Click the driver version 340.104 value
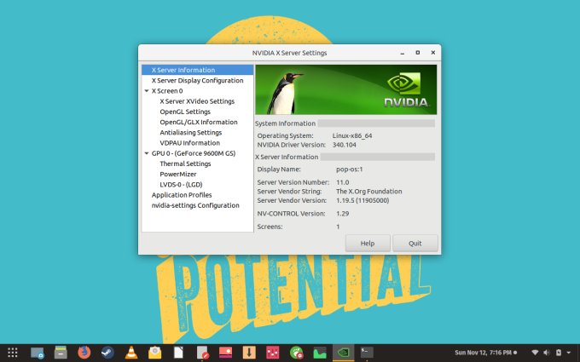The height and width of the screenshot is (362, 580). 344,145
